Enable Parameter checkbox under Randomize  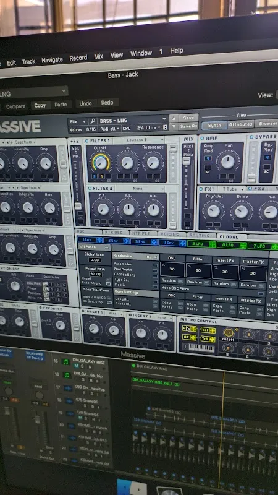[x=155, y=265]
